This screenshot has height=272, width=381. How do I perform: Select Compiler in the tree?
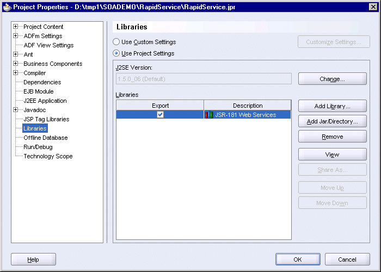34,73
